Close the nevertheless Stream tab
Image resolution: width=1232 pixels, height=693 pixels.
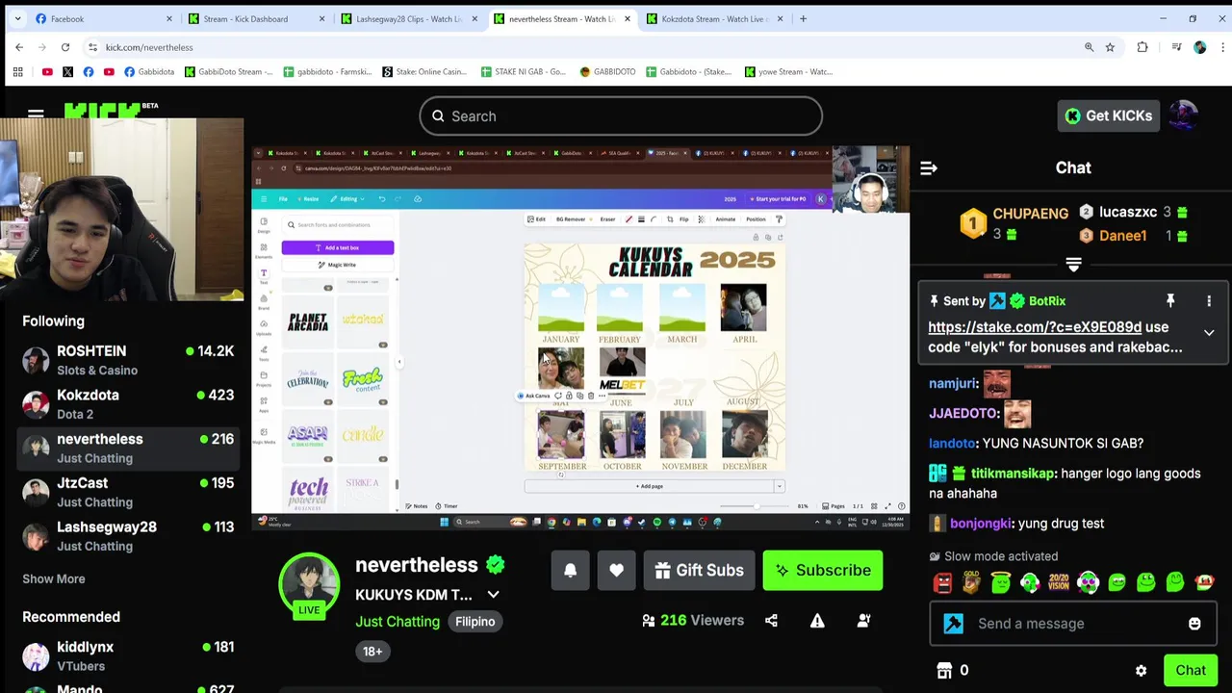[628, 18]
